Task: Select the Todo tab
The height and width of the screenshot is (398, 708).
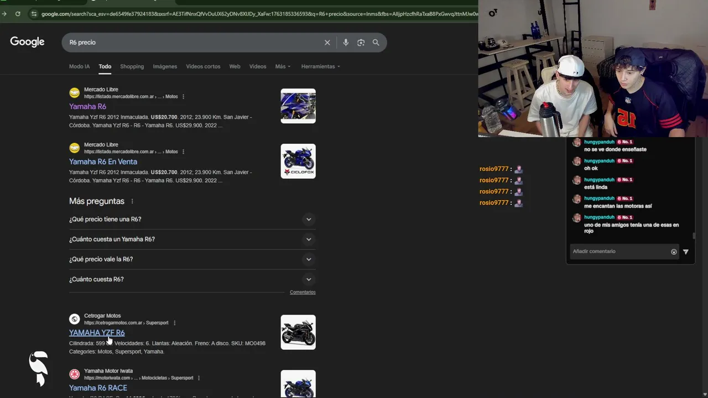Action: tap(105, 66)
